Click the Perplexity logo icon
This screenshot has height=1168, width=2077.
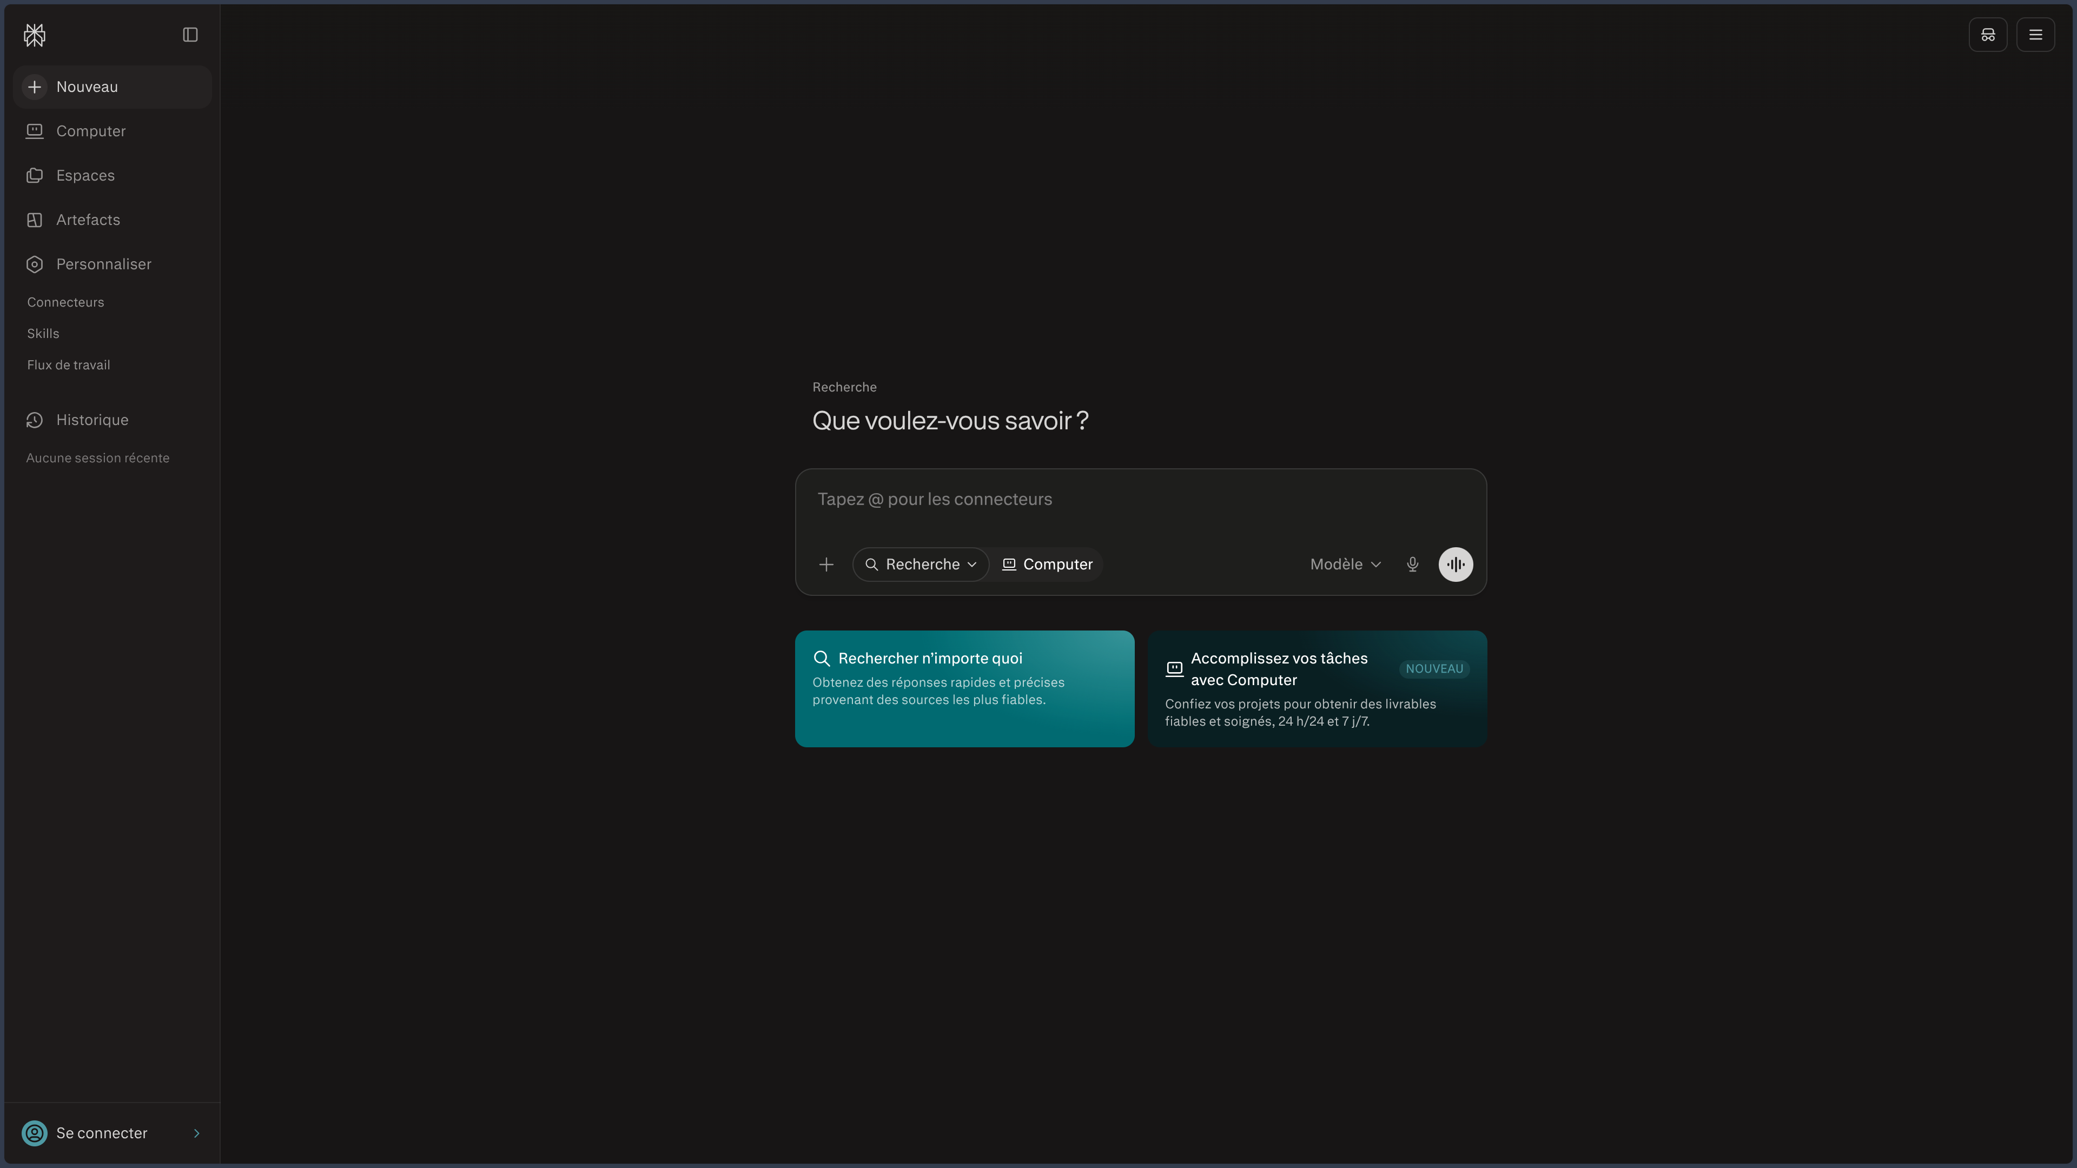coord(35,35)
